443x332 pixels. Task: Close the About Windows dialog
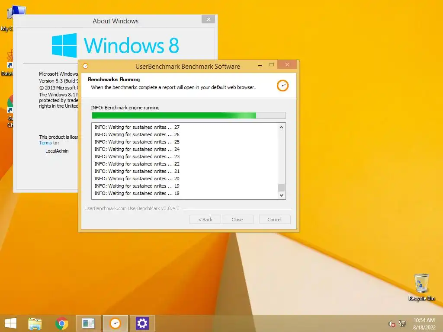click(x=208, y=19)
